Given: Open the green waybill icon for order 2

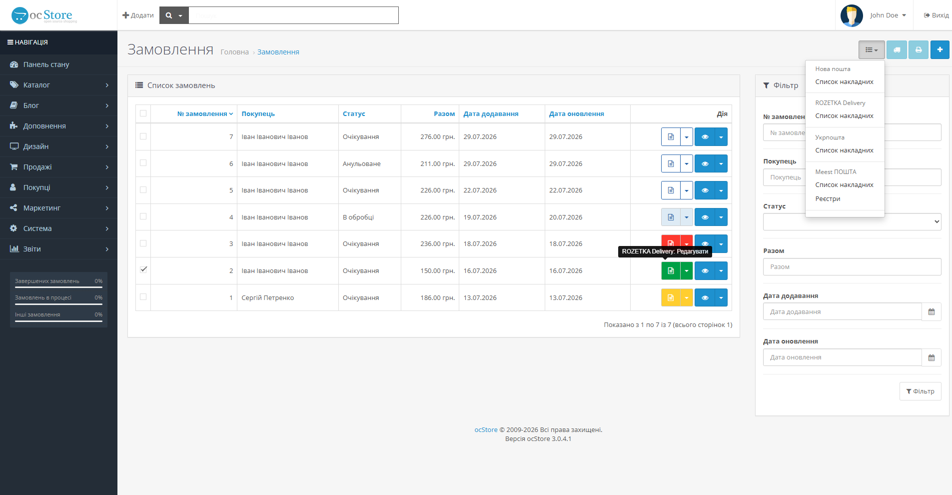Looking at the screenshot, I should pos(671,271).
